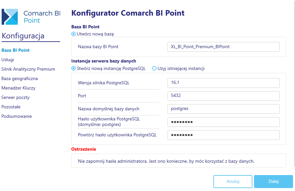
Task: Click the PostgreSQL user password field
Action: (x=223, y=122)
